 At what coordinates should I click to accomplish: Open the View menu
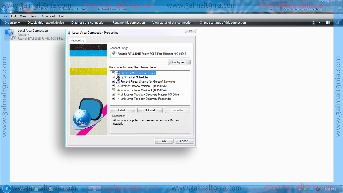pyautogui.click(x=23, y=16)
